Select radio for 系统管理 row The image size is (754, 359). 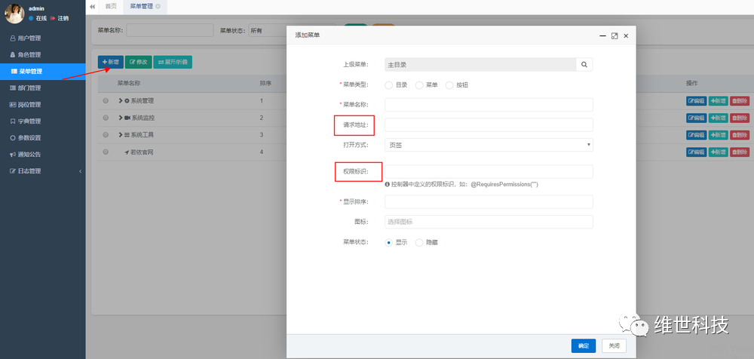click(106, 101)
